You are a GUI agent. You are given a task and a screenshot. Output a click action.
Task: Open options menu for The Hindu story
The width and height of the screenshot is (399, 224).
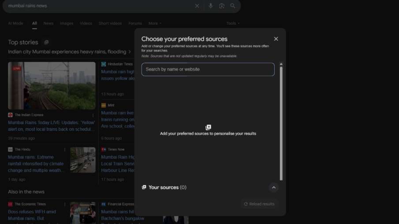point(65,150)
